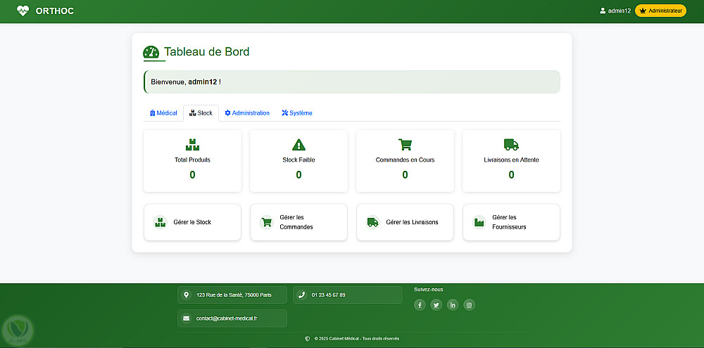Click the admin12 user profile icon
The image size is (704, 348).
603,11
